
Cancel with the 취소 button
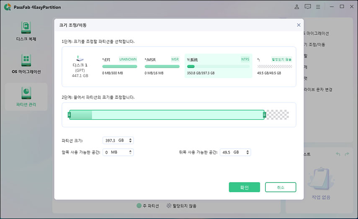pyautogui.click(x=281, y=187)
